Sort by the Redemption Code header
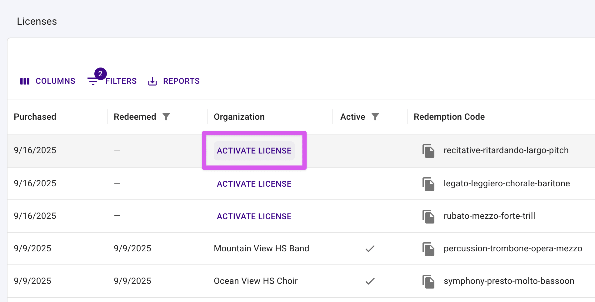Screen dimensions: 595x302 click(449, 117)
